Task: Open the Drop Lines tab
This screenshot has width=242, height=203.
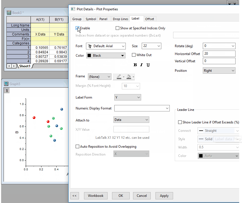Action: 120,19
